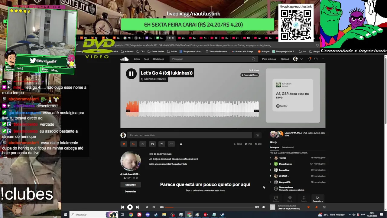
Task: Follow artist icon in the bottom player bar
Action: (x=316, y=207)
